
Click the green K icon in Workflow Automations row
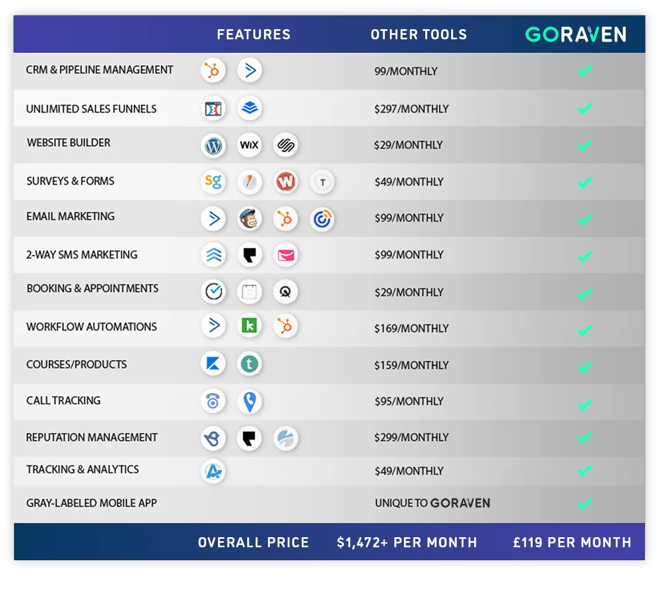click(249, 325)
